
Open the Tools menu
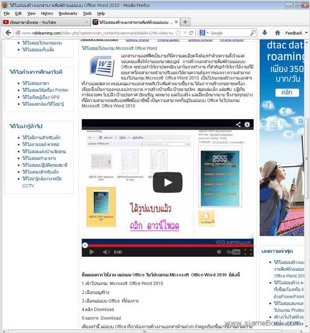click(x=87, y=13)
